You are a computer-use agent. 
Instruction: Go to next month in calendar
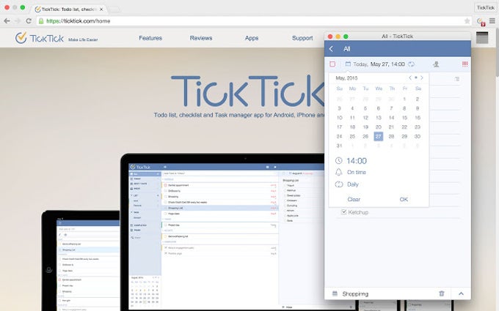pyautogui.click(x=422, y=78)
